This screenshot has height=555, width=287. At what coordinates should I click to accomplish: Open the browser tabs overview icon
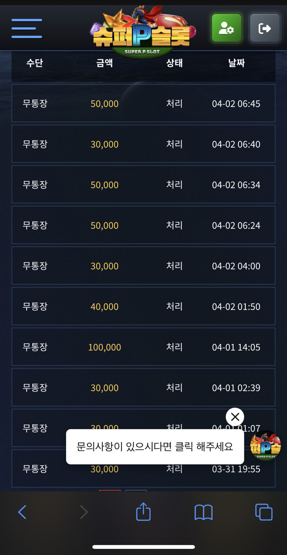click(x=264, y=512)
